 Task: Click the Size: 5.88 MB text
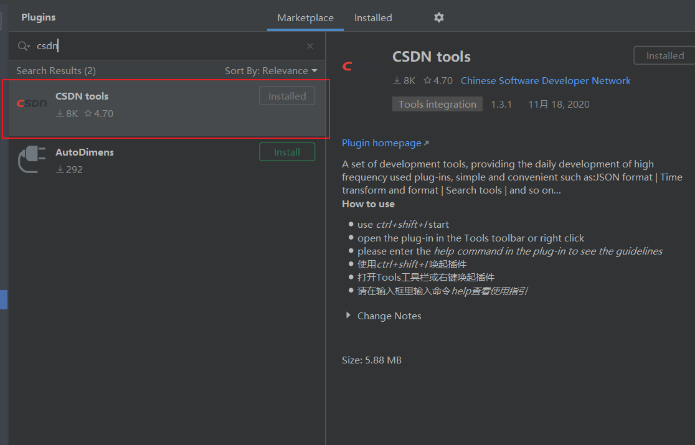[x=371, y=360]
